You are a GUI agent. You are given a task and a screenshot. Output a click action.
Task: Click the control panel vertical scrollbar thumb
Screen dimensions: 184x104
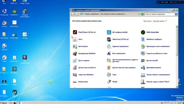point(177,42)
